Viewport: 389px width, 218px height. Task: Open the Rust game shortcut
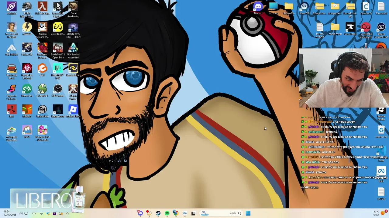click(x=12, y=111)
